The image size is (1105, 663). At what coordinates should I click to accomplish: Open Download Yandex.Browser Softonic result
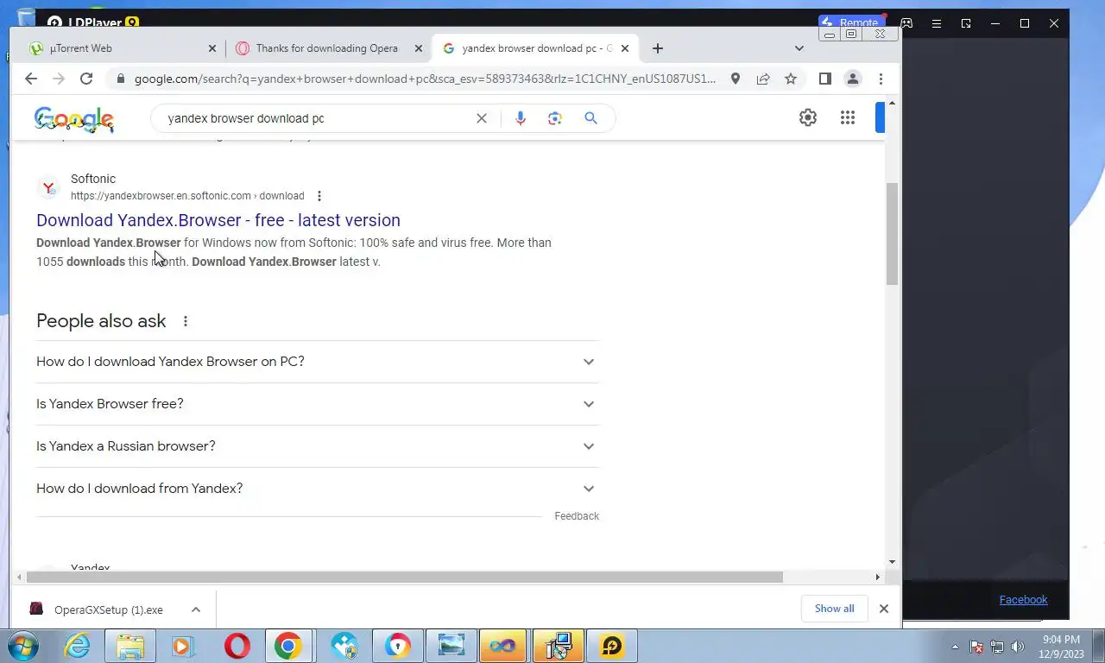[x=218, y=220]
